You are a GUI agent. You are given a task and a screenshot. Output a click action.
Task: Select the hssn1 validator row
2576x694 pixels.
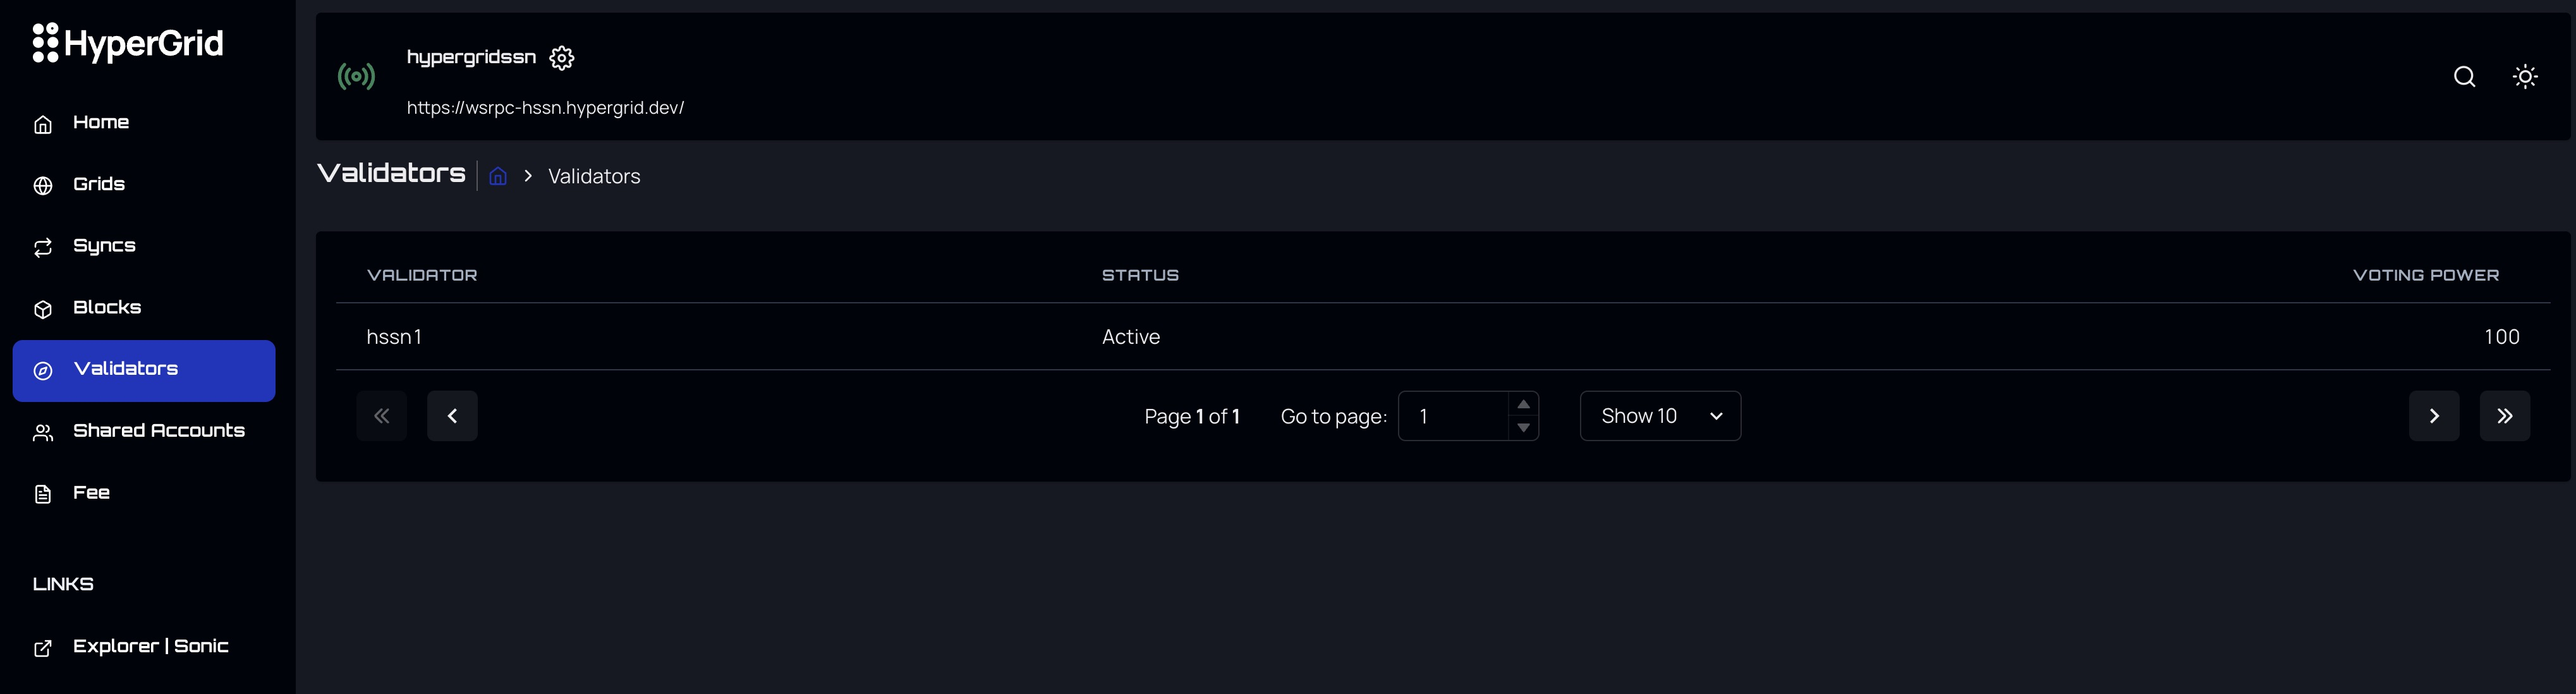(x=395, y=337)
